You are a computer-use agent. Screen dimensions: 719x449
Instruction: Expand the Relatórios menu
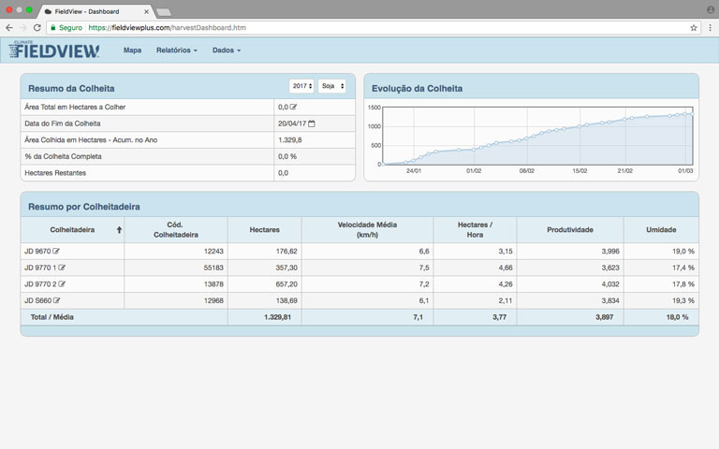(x=177, y=50)
